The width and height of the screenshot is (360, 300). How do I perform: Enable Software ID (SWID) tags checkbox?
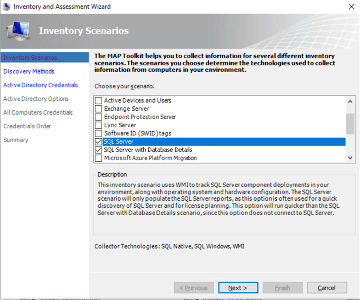pyautogui.click(x=98, y=133)
